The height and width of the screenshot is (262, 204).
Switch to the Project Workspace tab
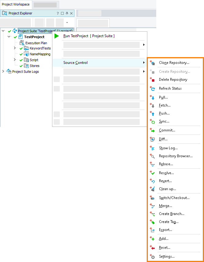point(16,4)
